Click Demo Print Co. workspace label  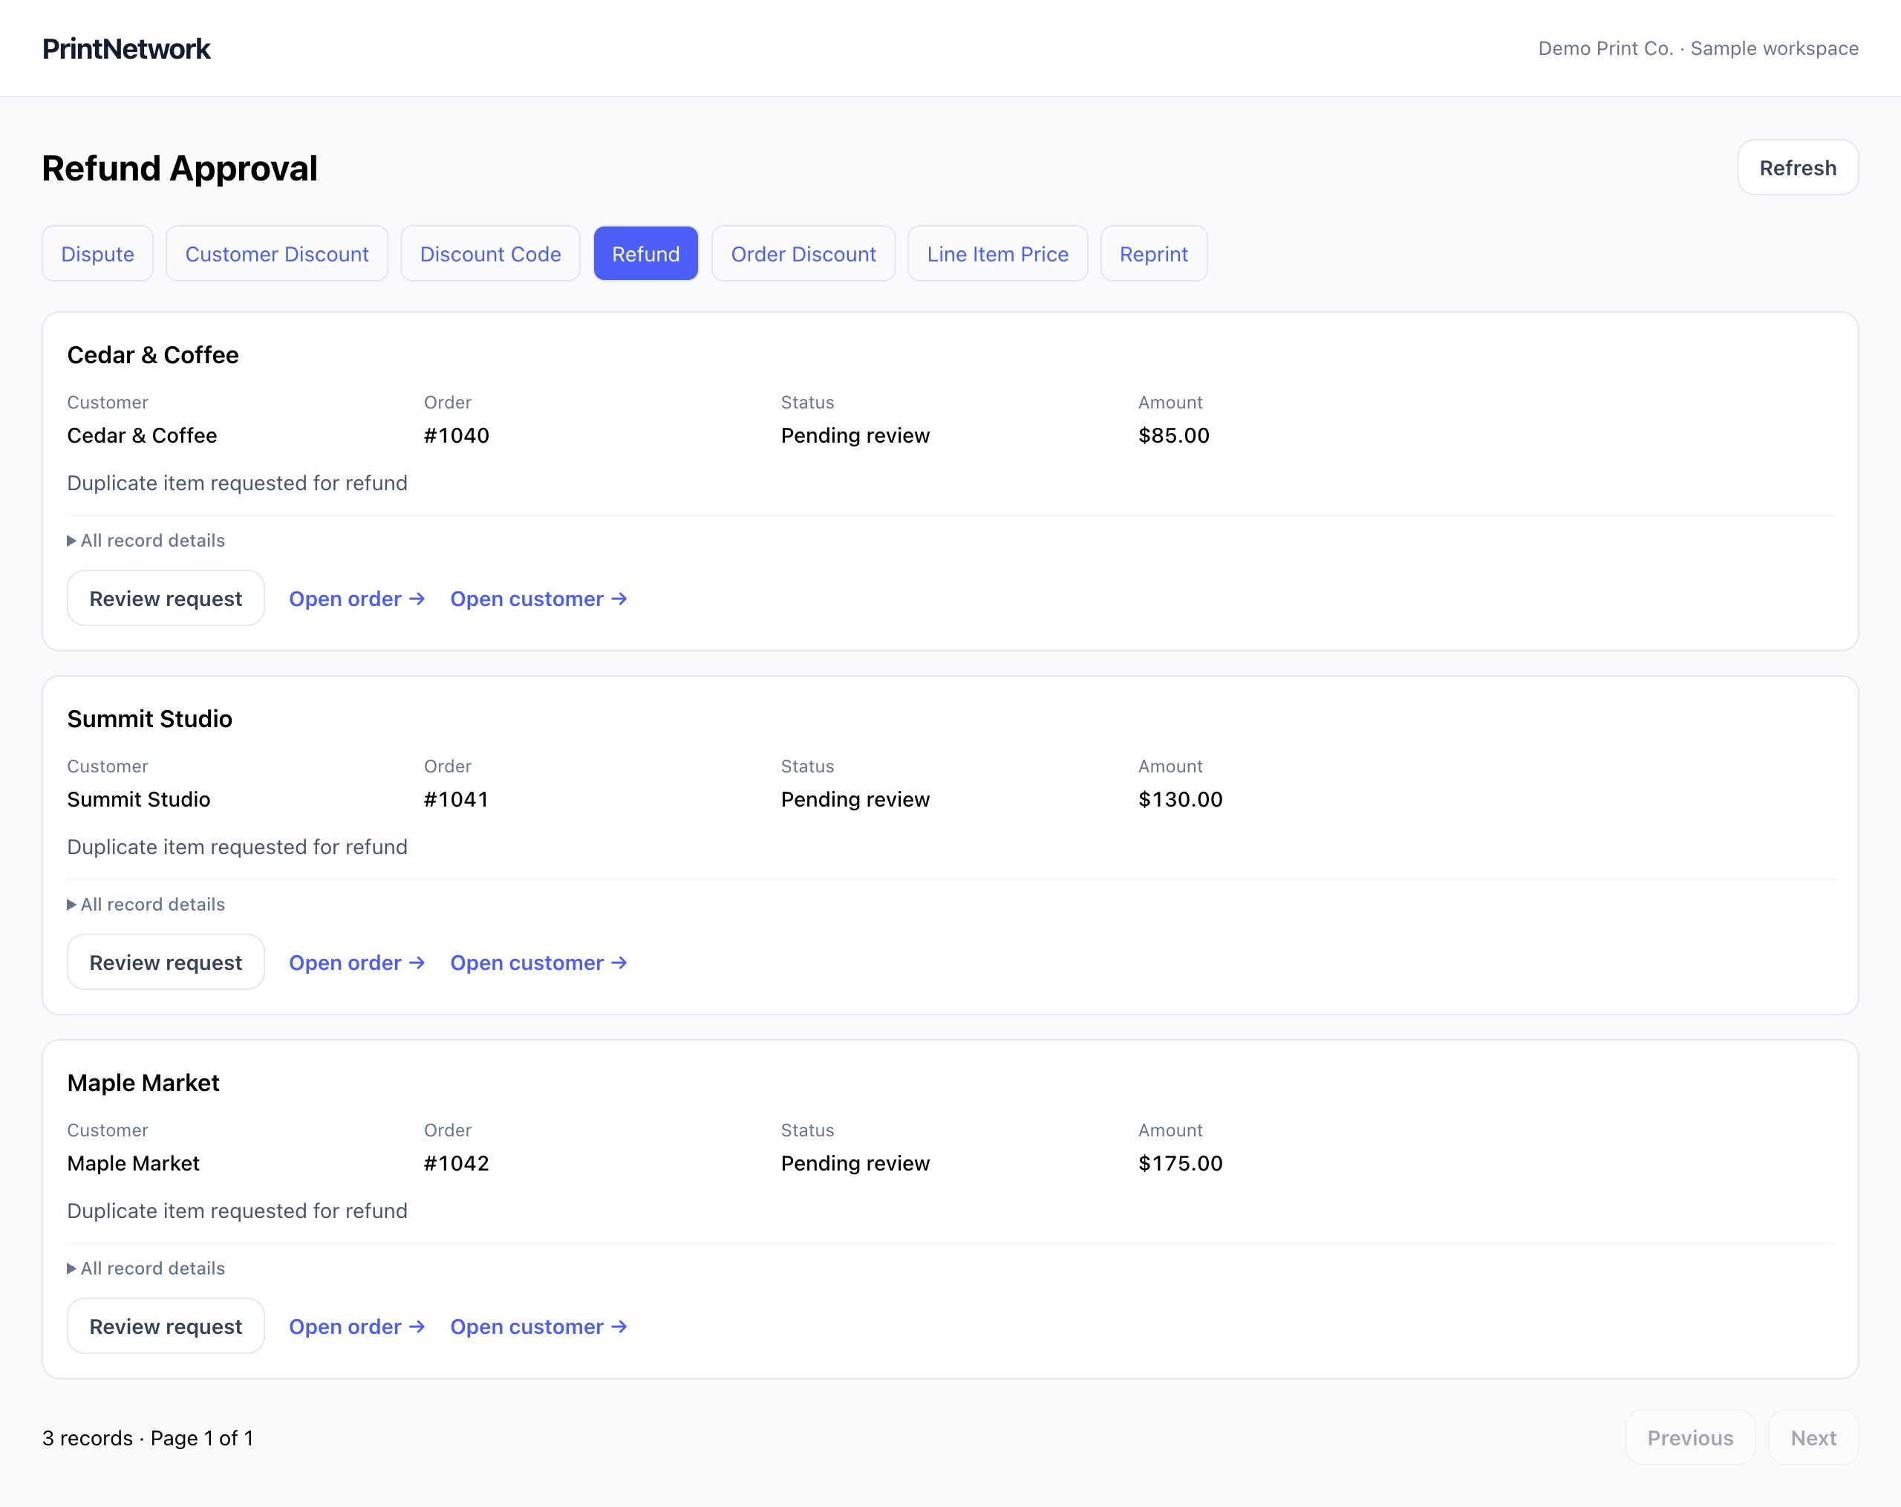coord(1698,48)
